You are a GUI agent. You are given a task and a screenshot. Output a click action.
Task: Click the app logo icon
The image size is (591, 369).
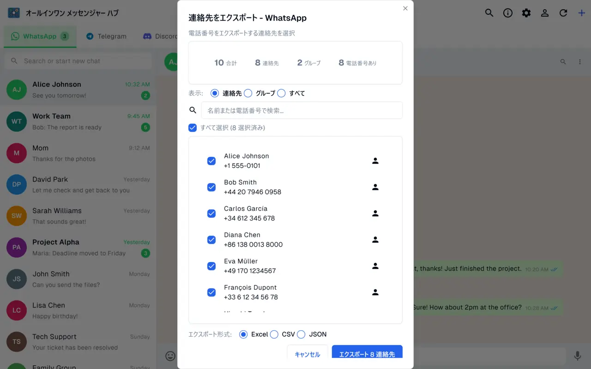pos(14,13)
